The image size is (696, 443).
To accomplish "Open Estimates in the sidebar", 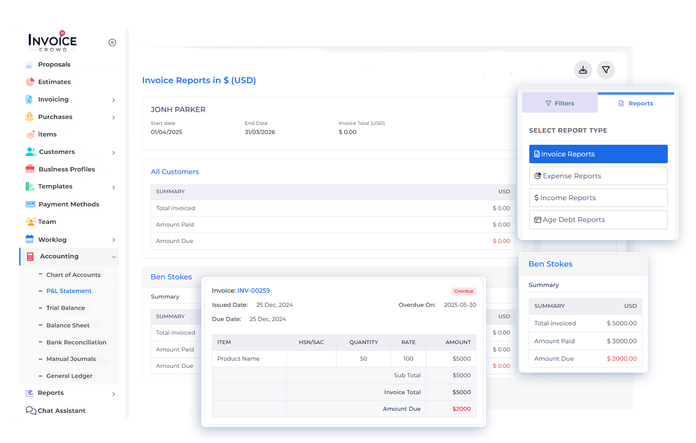I will point(54,82).
